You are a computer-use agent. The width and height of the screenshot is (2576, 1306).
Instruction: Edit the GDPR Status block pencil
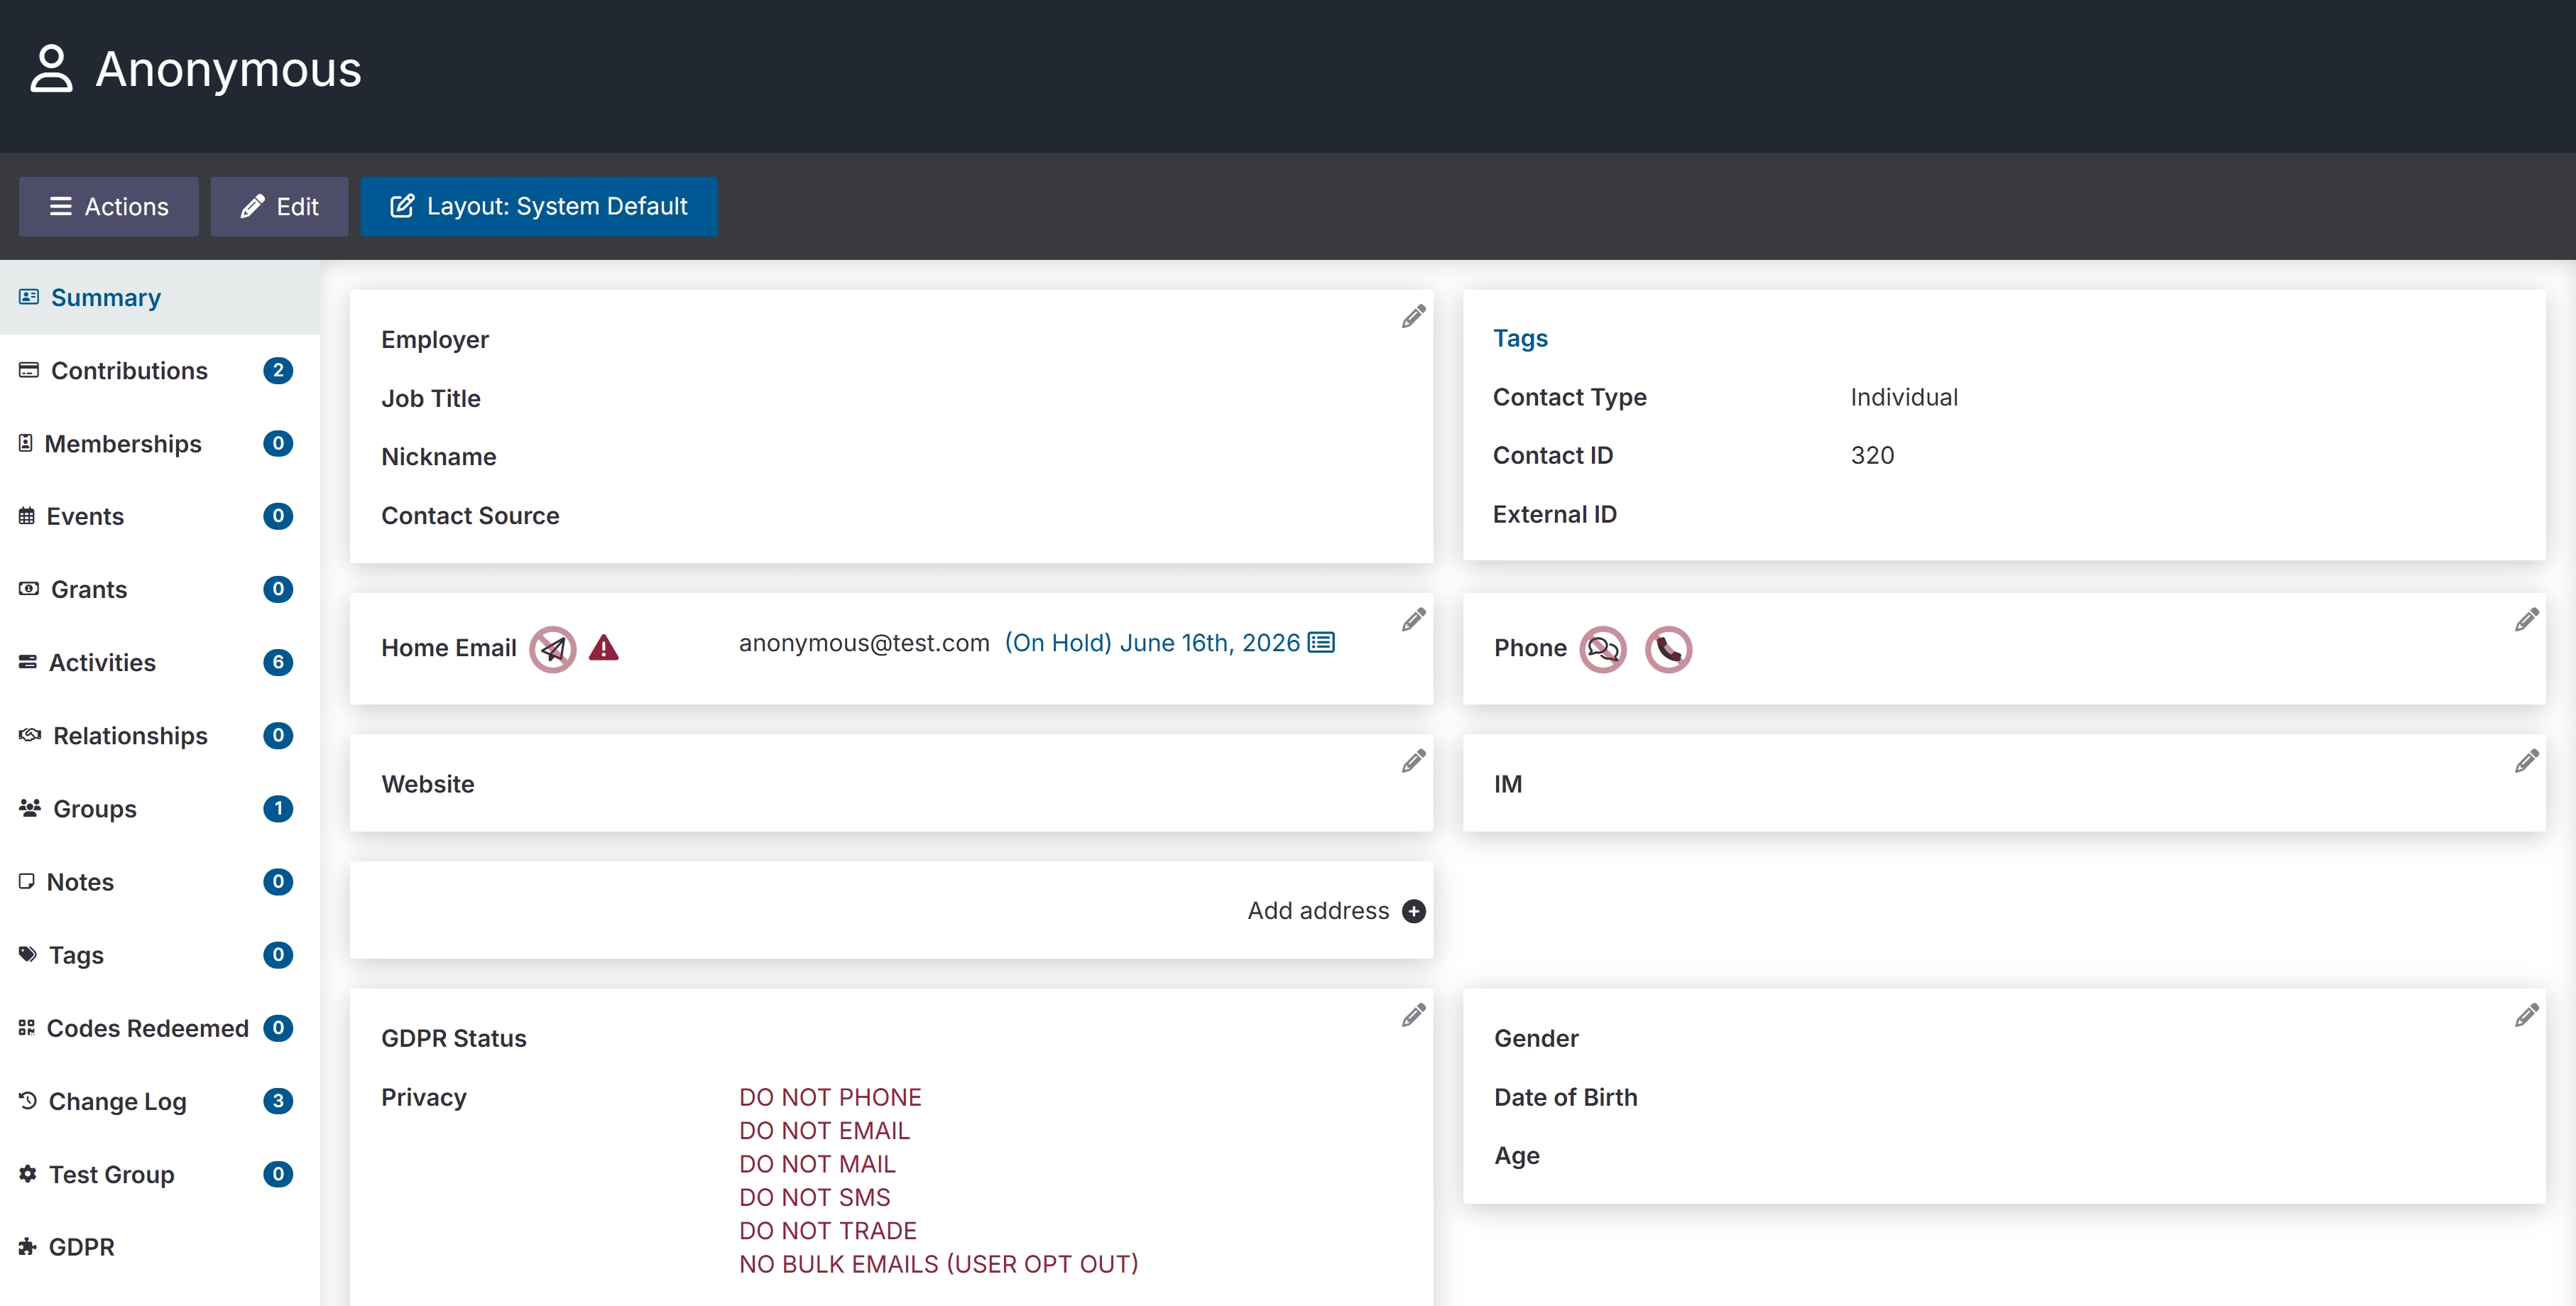point(1413,1015)
